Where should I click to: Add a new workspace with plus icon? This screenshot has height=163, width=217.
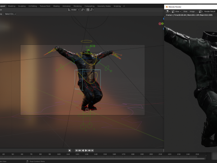124,6
